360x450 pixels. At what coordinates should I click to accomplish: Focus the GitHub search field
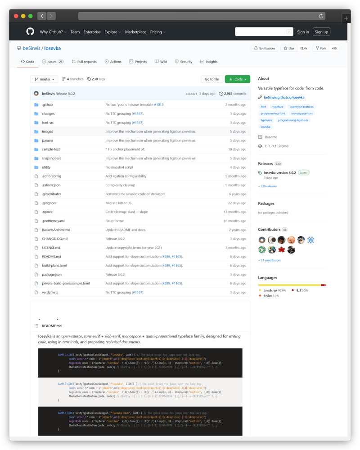click(x=264, y=32)
